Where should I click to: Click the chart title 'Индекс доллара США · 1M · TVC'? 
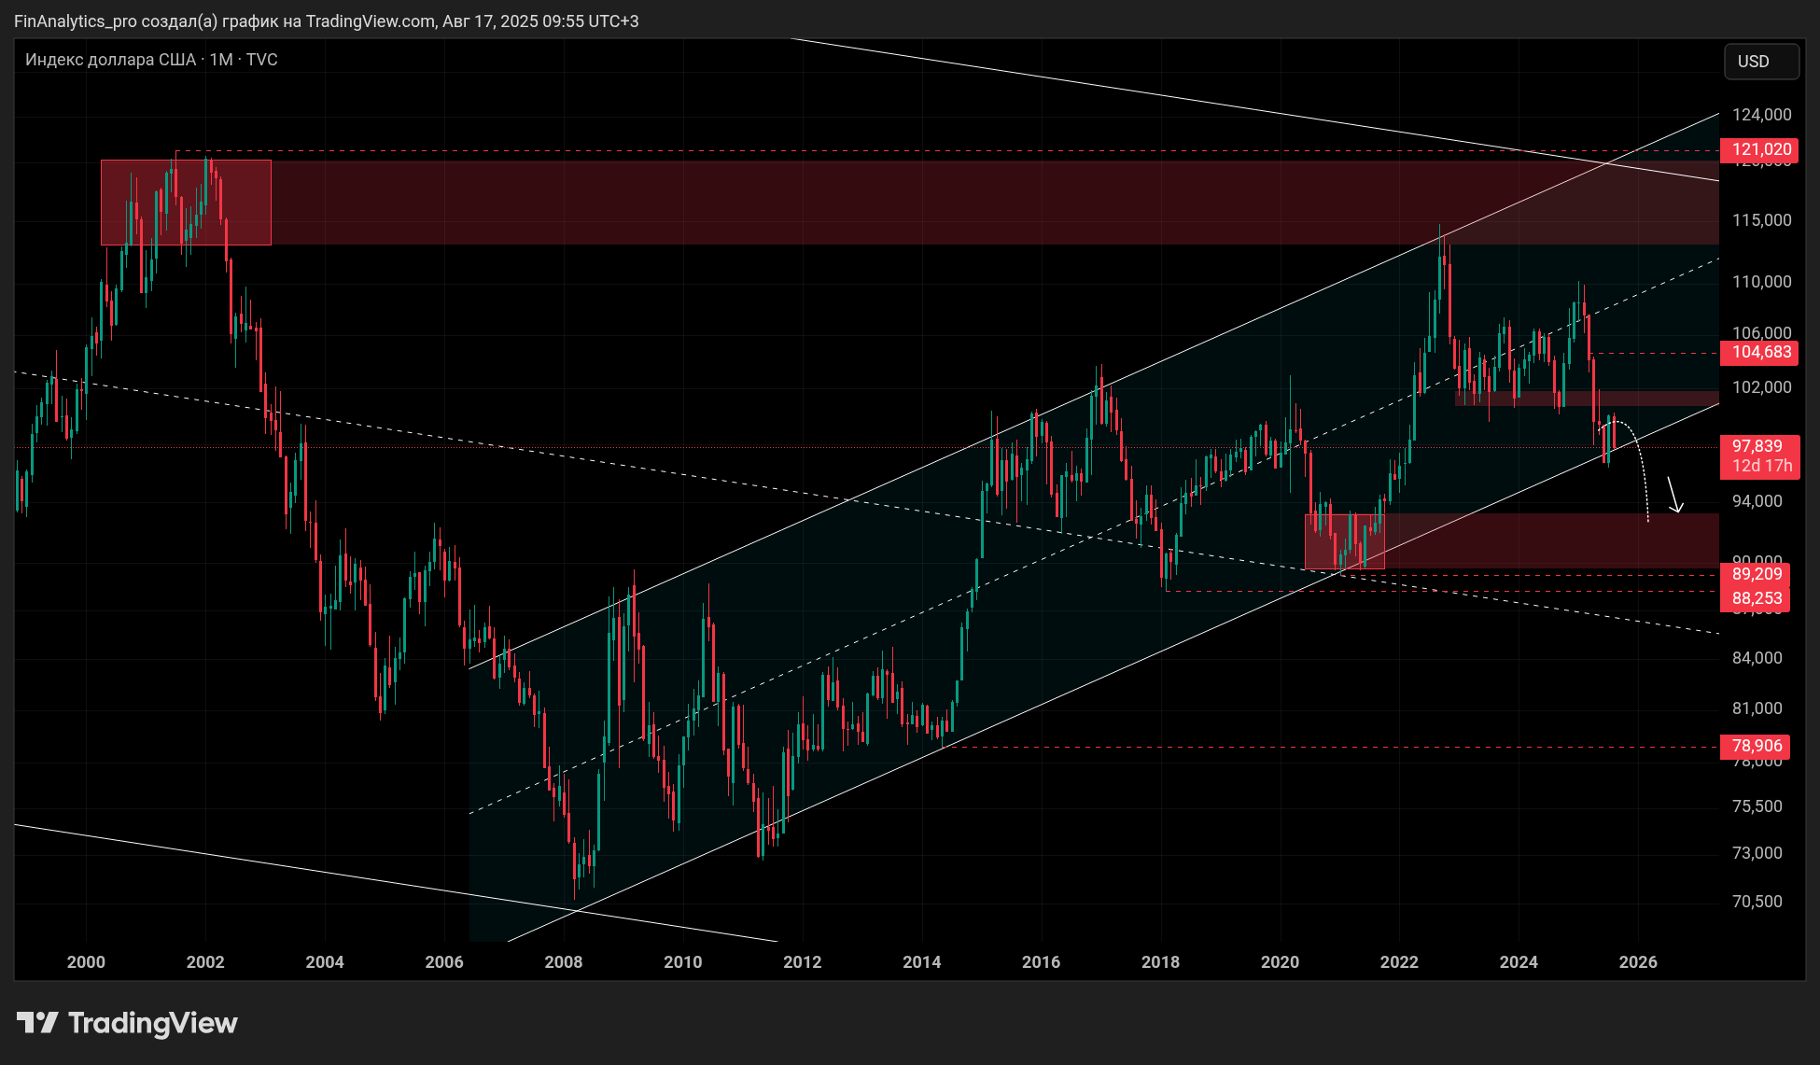pos(151,60)
